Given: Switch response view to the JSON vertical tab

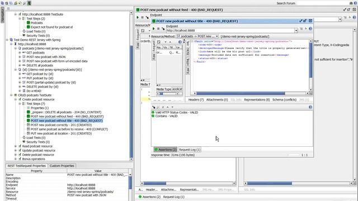Looking at the screenshot, I should click(x=188, y=52).
